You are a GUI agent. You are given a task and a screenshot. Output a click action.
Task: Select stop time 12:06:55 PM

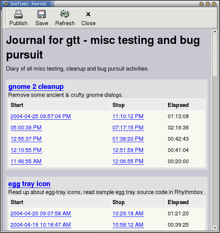(x=128, y=161)
